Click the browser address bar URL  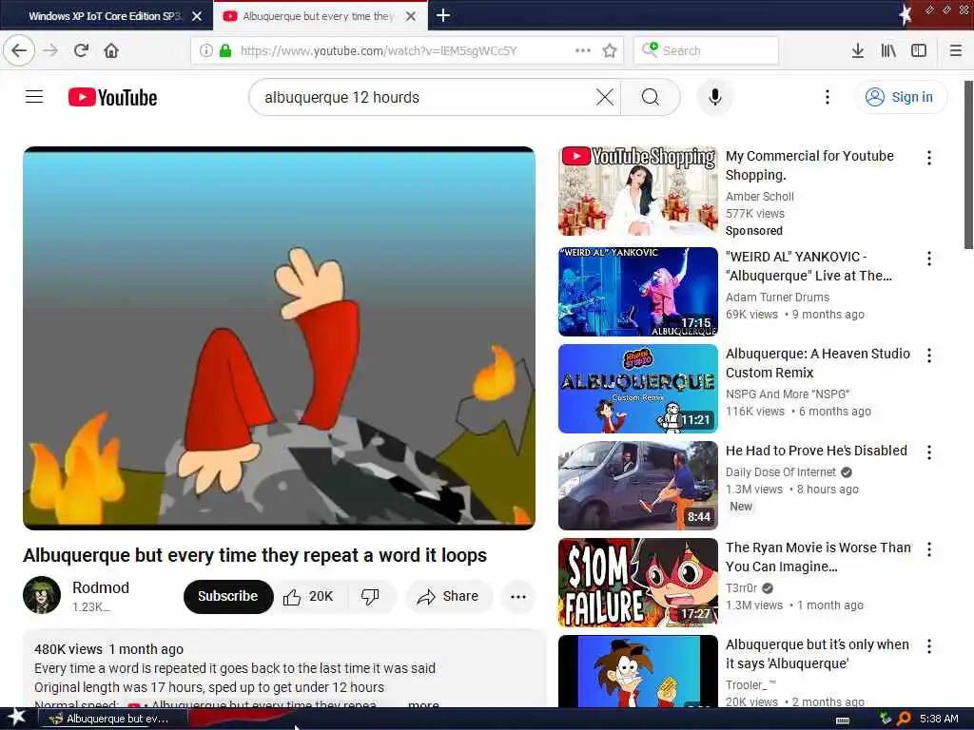point(378,50)
